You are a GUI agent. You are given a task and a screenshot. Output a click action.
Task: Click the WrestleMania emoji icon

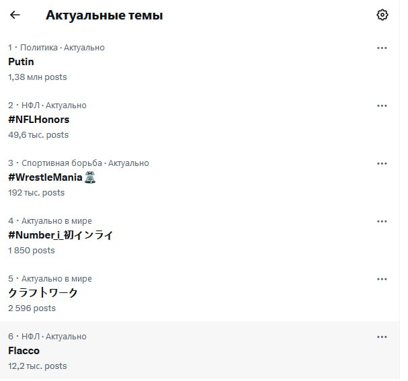pyautogui.click(x=91, y=177)
